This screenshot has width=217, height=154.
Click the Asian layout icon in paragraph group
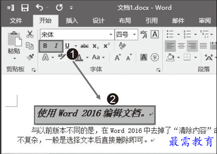[209, 57]
